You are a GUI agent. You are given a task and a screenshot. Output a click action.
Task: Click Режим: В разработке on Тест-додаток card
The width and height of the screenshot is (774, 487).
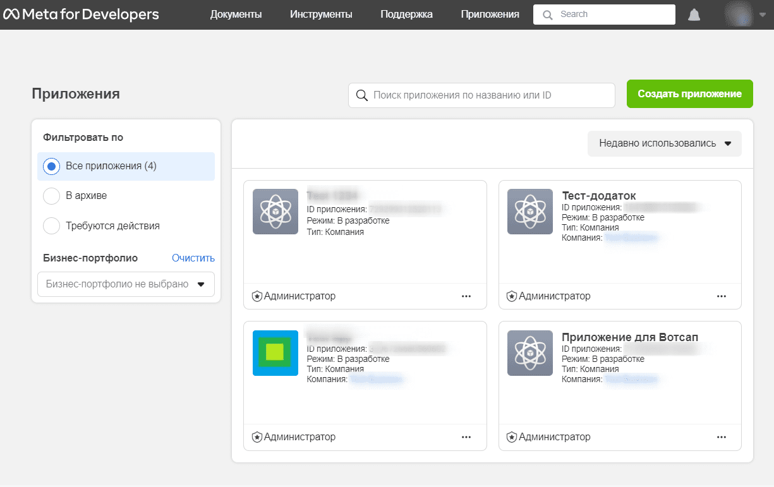(x=603, y=217)
